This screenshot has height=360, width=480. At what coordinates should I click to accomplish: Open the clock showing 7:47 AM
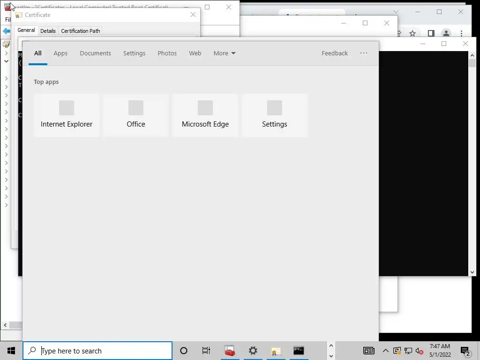pyautogui.click(x=440, y=351)
